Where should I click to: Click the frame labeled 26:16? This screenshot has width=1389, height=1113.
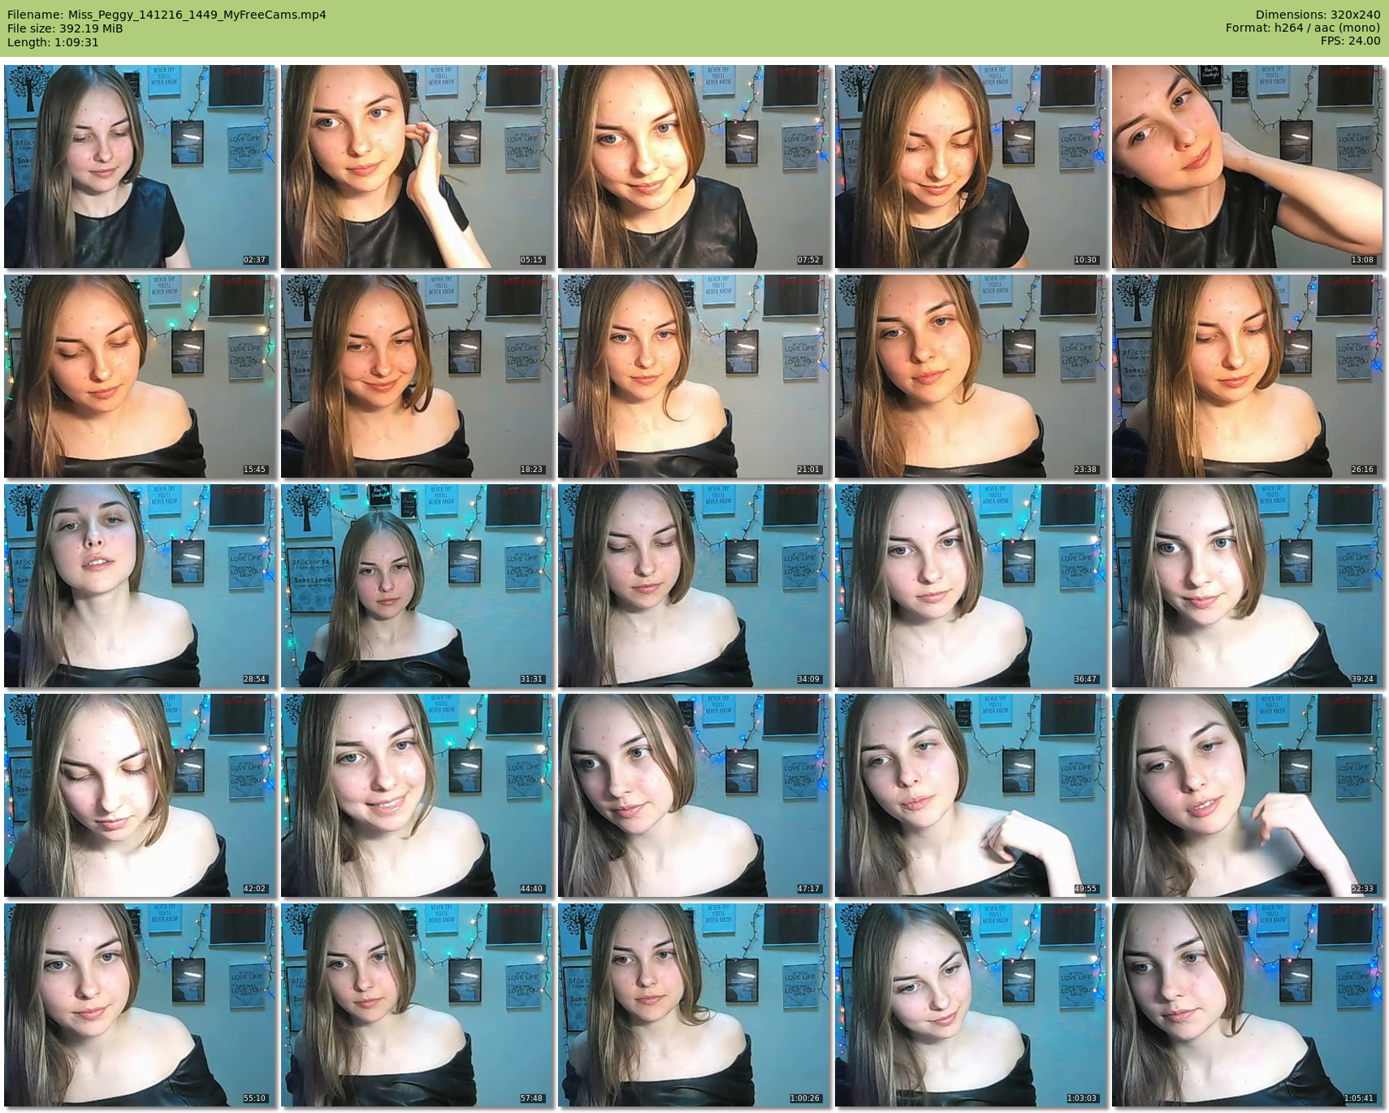pos(1248,376)
